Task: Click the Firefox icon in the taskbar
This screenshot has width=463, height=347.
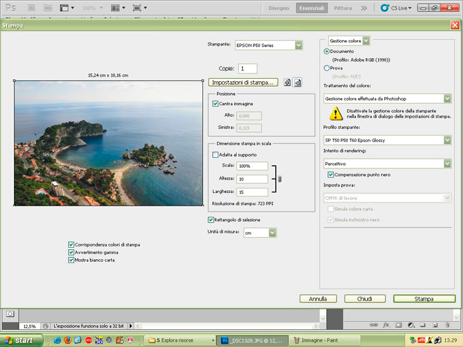Action: [67, 340]
